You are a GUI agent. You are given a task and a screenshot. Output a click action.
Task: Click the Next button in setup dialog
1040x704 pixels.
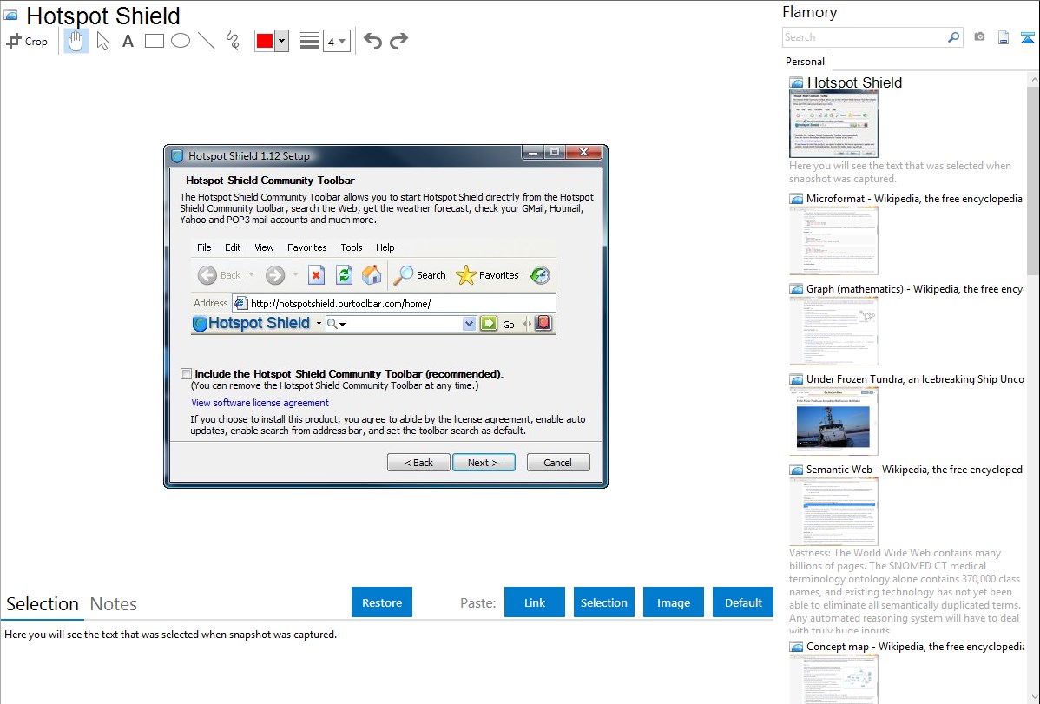pos(484,463)
